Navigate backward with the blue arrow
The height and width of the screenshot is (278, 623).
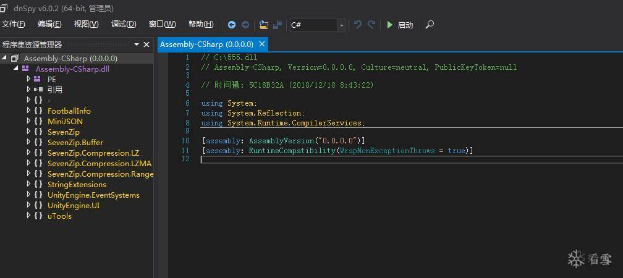coord(232,25)
